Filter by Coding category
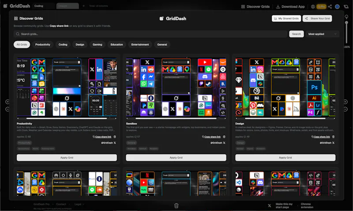Image resolution: width=353 pixels, height=211 pixels. 63,44
